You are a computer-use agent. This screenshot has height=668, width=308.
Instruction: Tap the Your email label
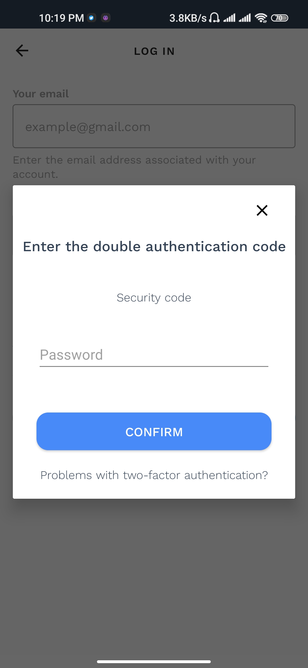coord(41,94)
